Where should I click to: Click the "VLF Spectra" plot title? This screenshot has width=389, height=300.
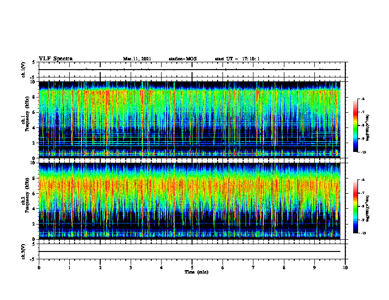pos(56,59)
